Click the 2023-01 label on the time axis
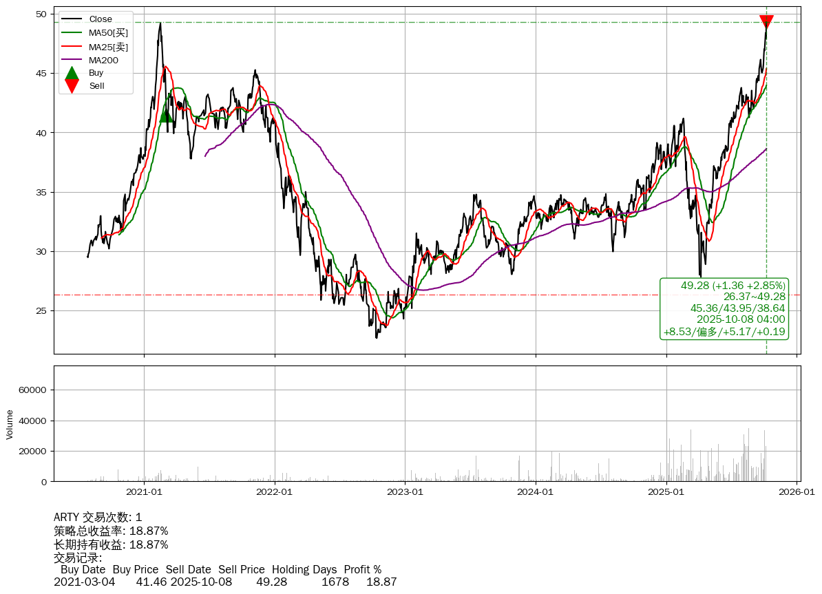822x594 pixels. pos(405,492)
